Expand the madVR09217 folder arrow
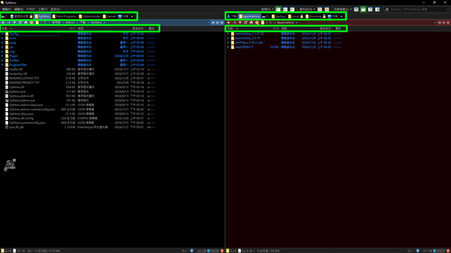 click(228, 47)
